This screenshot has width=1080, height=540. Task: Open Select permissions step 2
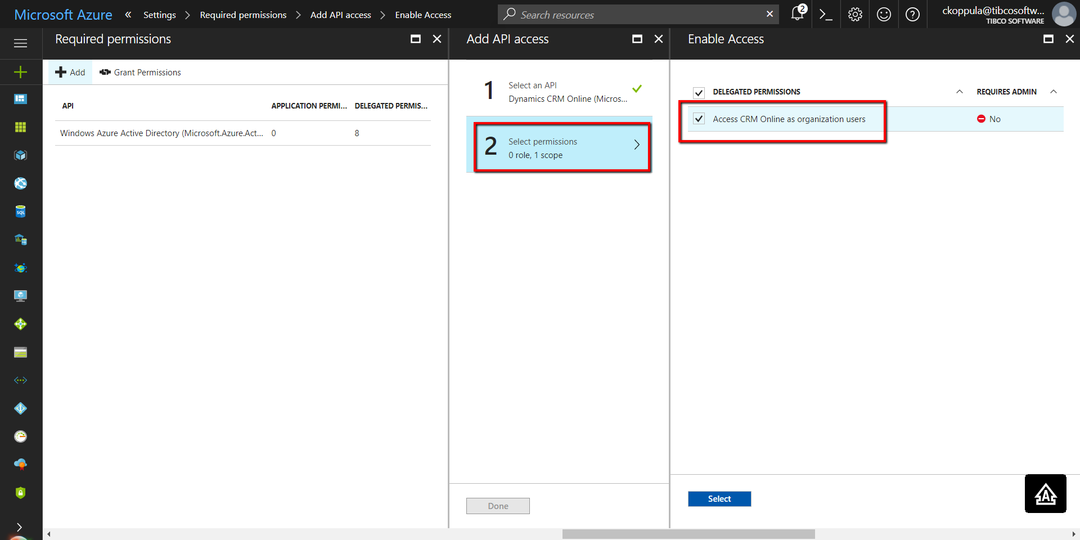point(562,148)
